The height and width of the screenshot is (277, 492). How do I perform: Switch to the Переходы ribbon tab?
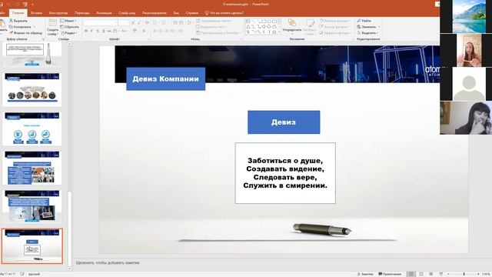coord(82,13)
